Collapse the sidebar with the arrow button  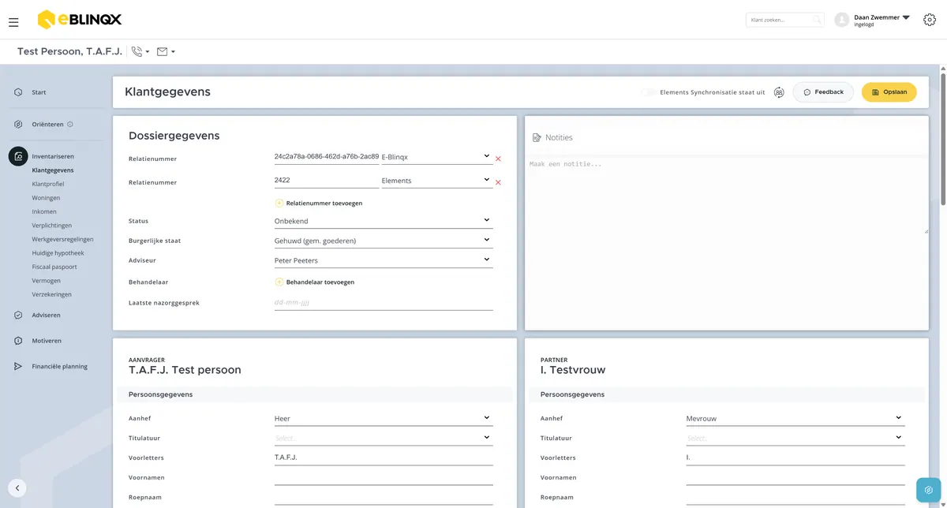pos(18,488)
